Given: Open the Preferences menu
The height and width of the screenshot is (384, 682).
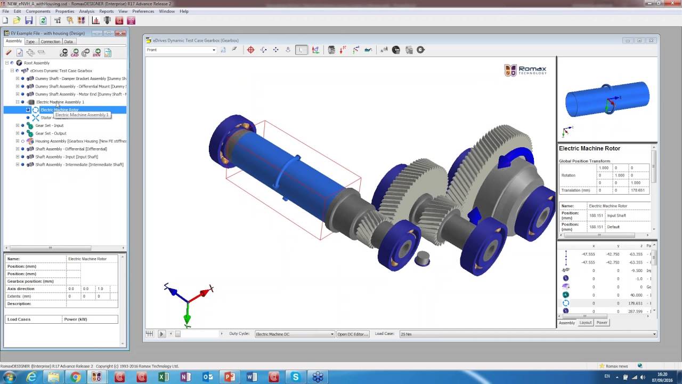Looking at the screenshot, I should [143, 11].
